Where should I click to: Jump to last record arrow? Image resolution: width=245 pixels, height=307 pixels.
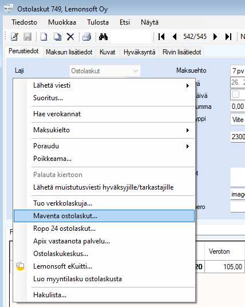click(228, 37)
